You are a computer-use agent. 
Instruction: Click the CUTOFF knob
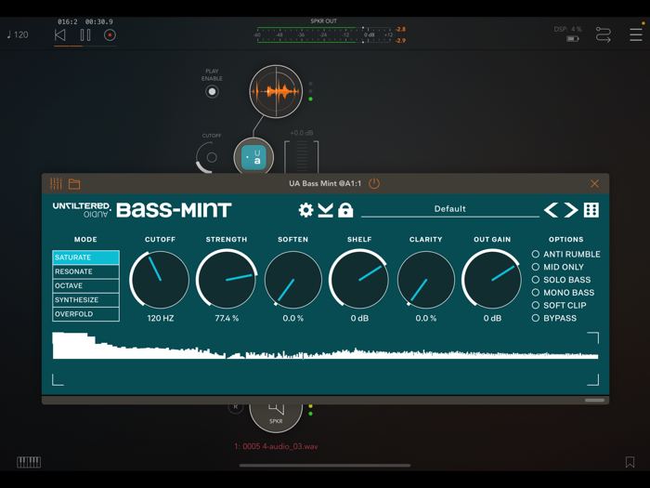160,280
